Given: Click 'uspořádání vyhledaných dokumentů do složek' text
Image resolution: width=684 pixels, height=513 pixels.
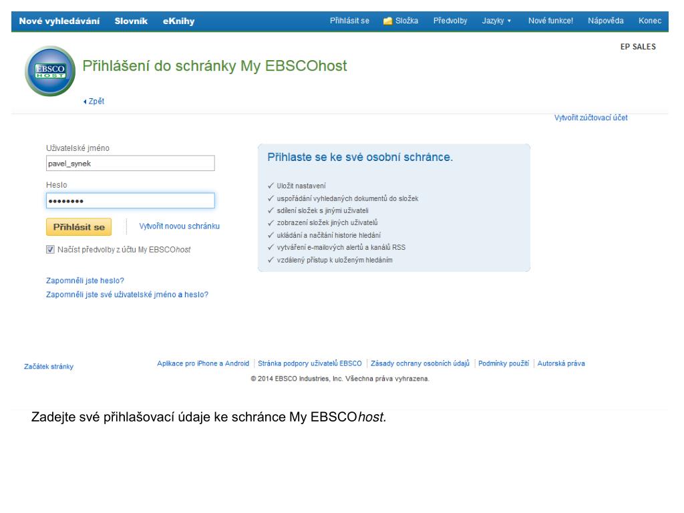Looking at the screenshot, I should 347,198.
